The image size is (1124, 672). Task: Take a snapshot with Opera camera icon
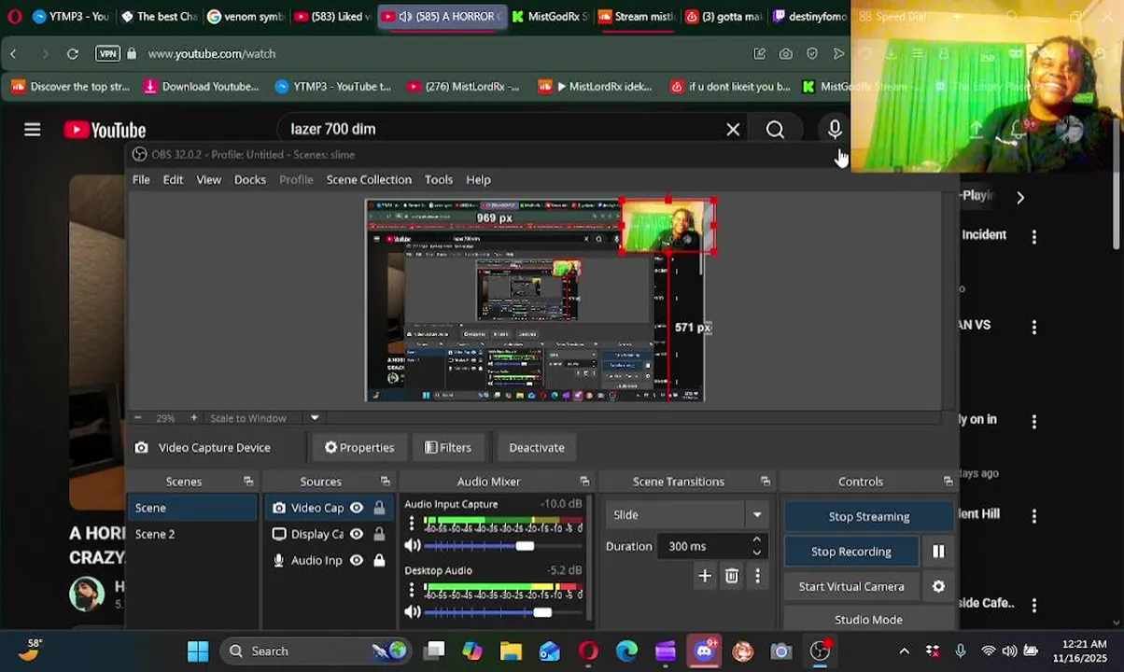pos(786,54)
